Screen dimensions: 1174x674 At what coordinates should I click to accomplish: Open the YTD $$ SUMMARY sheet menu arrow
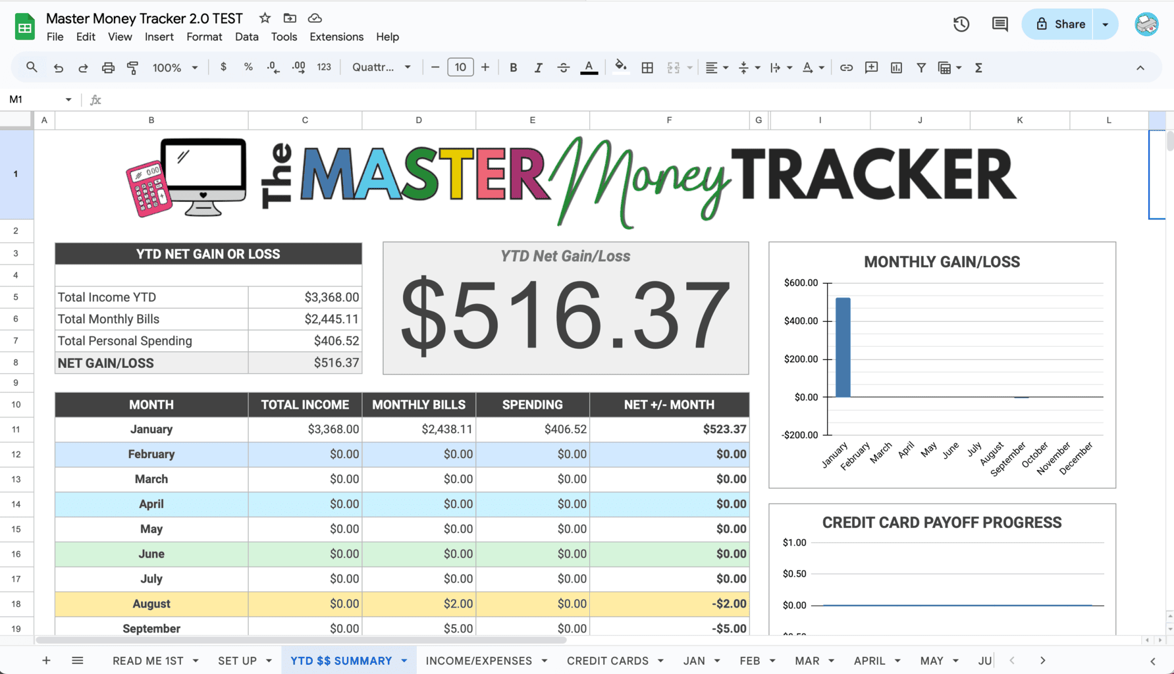(404, 660)
